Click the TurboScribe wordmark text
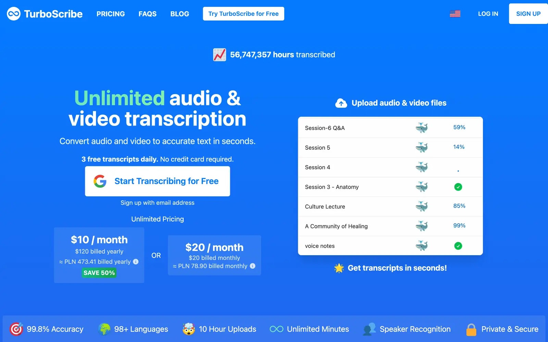 pyautogui.click(x=53, y=14)
